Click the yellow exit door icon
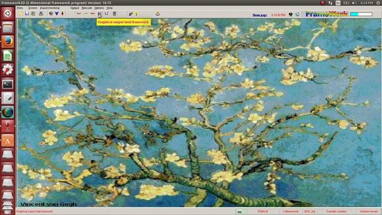 158,14
